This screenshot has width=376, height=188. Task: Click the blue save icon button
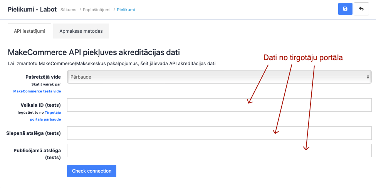tap(345, 9)
